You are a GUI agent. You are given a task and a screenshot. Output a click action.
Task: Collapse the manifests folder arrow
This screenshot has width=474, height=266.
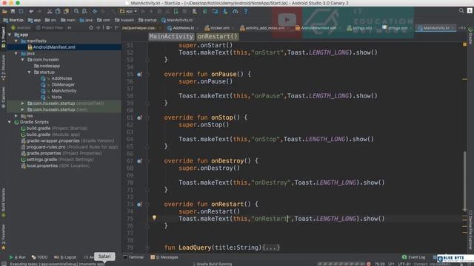click(16, 41)
